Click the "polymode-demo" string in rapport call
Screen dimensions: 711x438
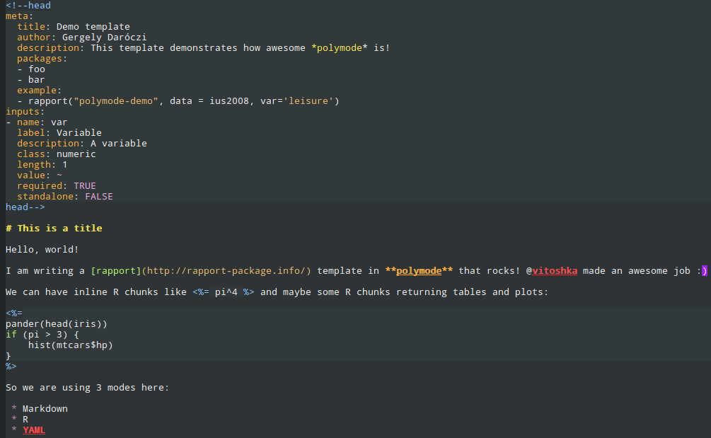[115, 101]
